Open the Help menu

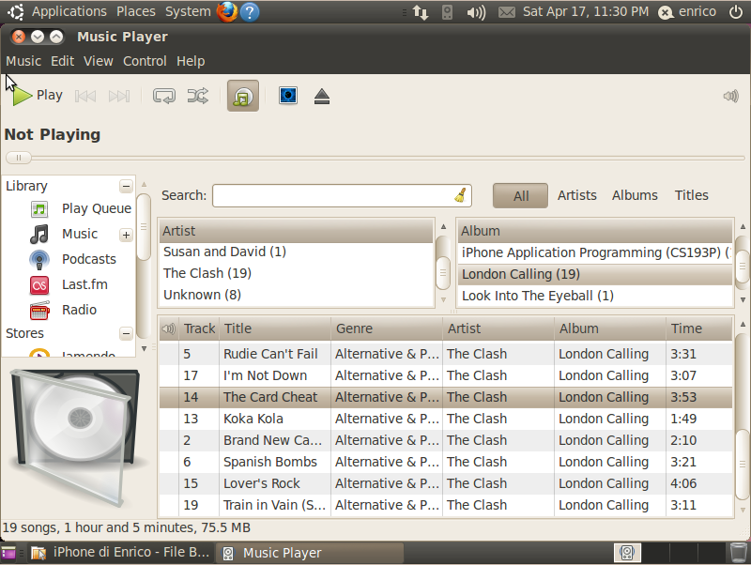tap(191, 61)
